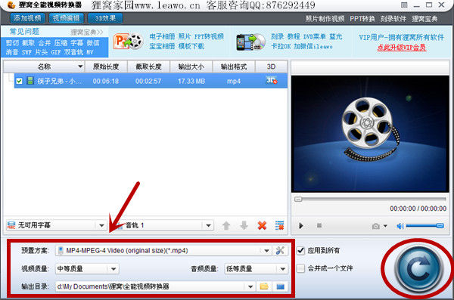Image resolution: width=454 pixels, height=300 pixels.
Task: Enable the 合并成一个文件 checkbox
Action: point(301,268)
